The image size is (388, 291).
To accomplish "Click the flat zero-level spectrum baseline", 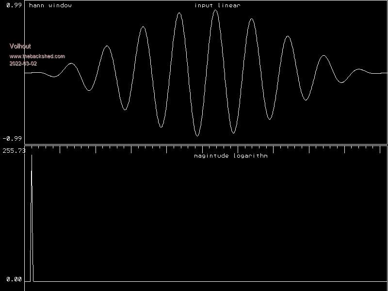I will pyautogui.click(x=209, y=281).
